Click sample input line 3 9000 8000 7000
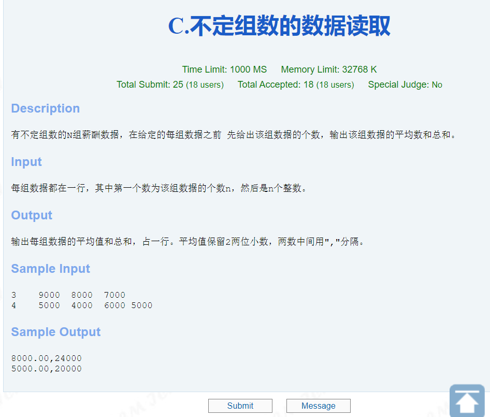490x417 pixels. point(68,295)
